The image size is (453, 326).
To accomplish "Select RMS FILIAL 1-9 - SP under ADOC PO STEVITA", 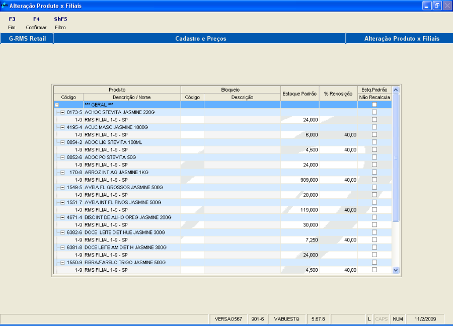I will 106,165.
